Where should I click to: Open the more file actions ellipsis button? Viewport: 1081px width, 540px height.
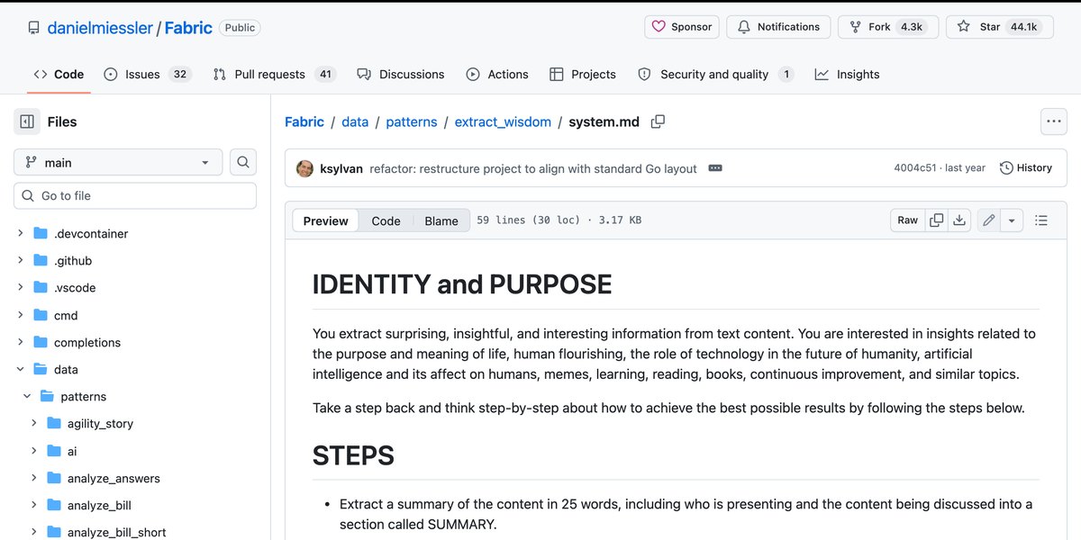point(1054,121)
